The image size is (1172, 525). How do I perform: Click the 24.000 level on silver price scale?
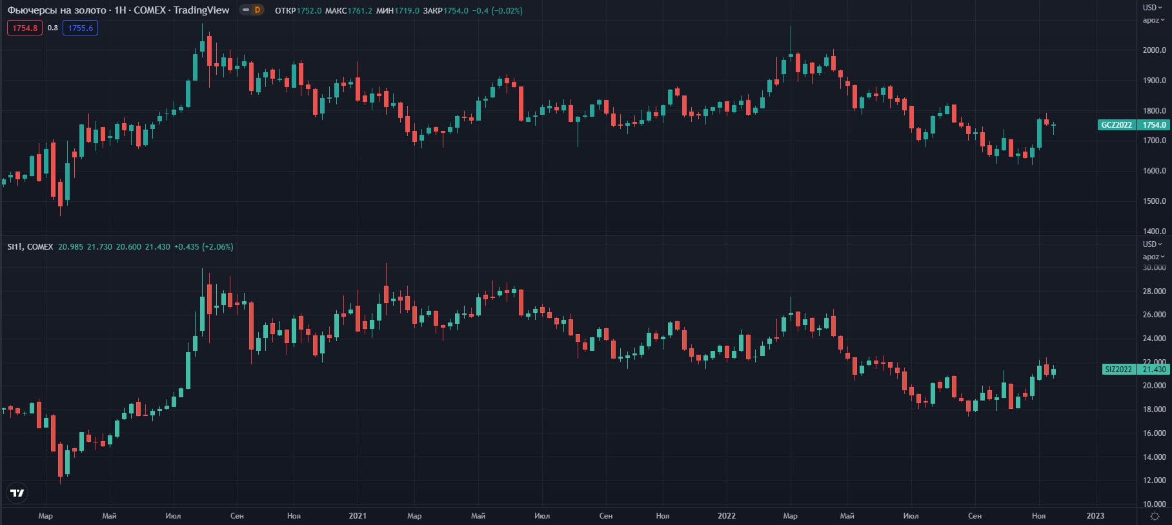click(1154, 339)
